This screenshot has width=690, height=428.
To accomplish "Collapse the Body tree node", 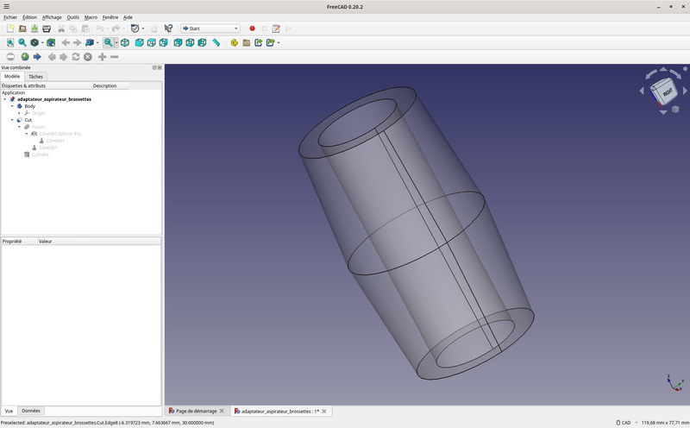I will [11, 106].
